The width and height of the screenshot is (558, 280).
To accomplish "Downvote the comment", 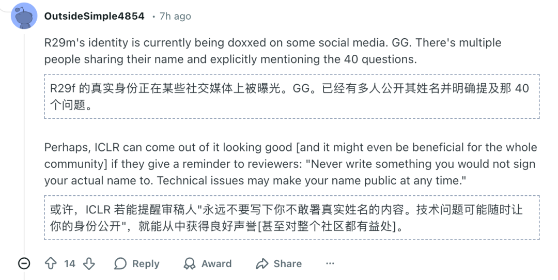I will pyautogui.click(x=89, y=263).
